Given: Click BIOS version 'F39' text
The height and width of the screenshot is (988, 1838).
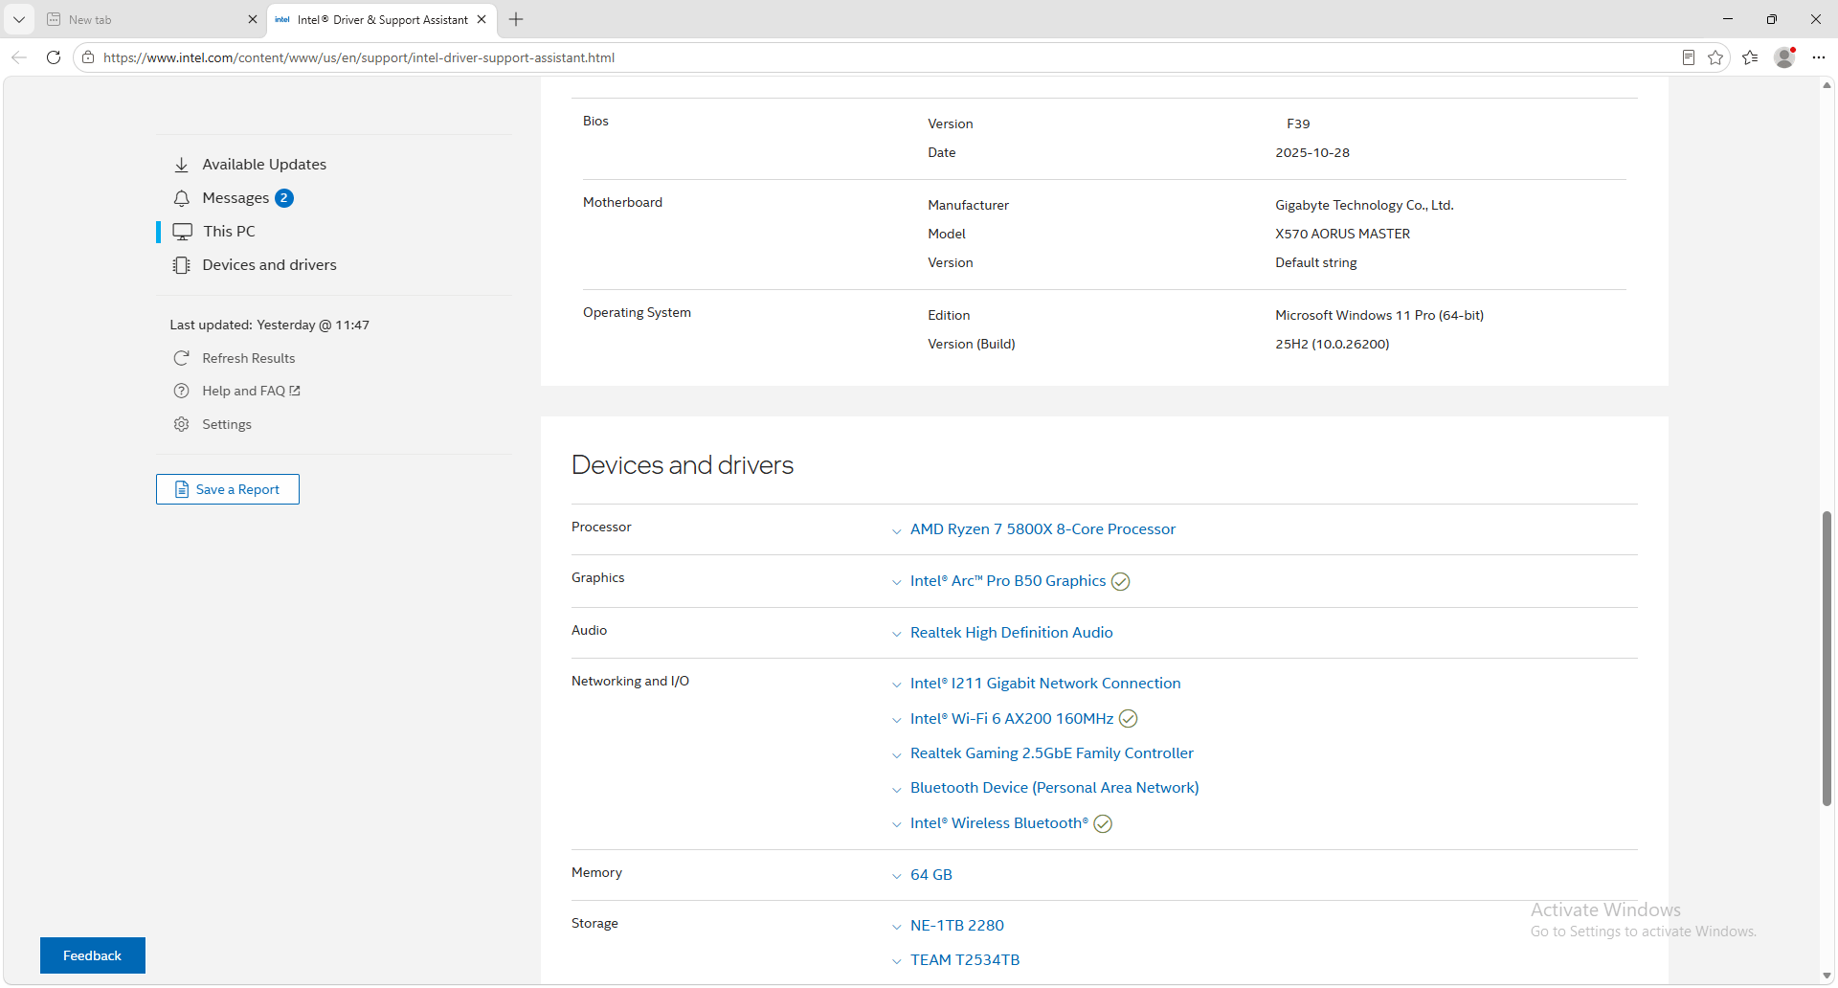Looking at the screenshot, I should pos(1298,123).
